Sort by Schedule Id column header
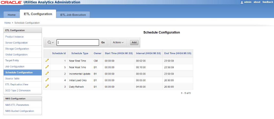The height and width of the screenshot is (119, 274). pos(59,53)
